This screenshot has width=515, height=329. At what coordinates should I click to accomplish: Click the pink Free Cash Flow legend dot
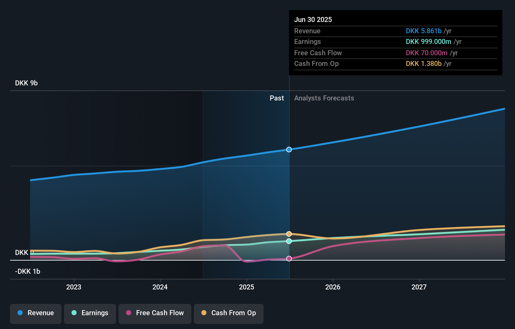(x=129, y=313)
